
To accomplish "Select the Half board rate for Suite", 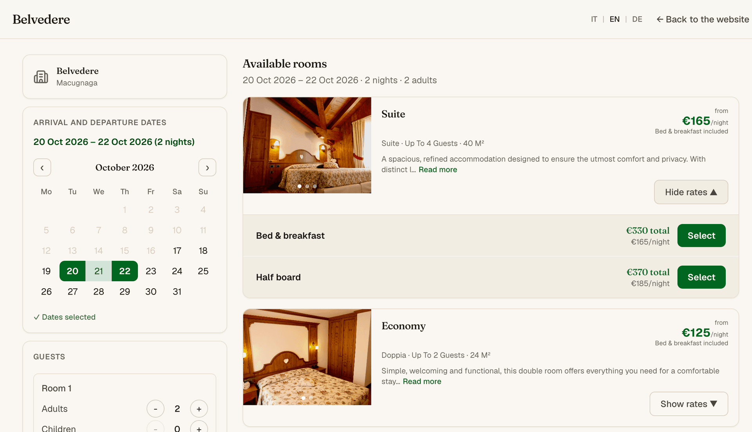I will tap(701, 277).
